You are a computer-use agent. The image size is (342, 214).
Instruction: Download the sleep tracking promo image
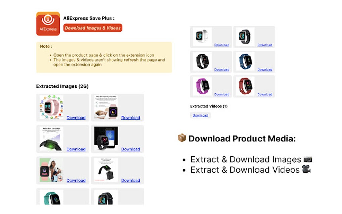(130, 117)
